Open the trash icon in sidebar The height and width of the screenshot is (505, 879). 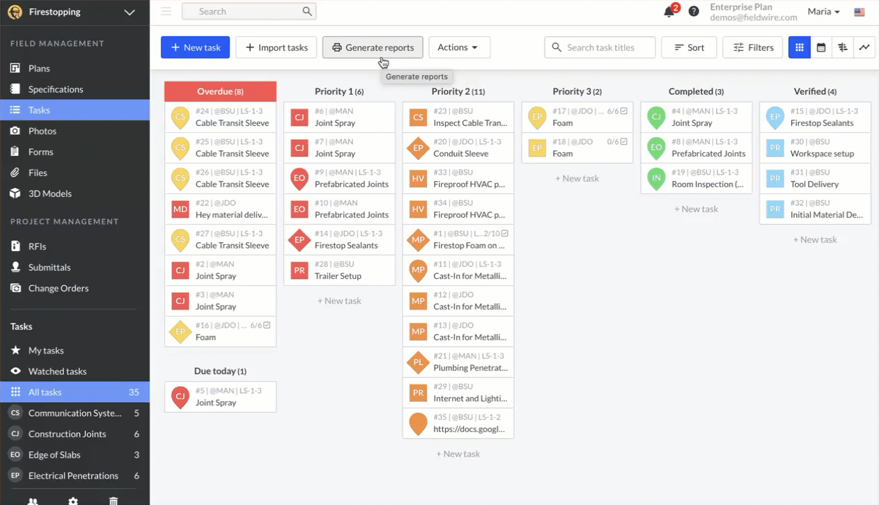click(x=114, y=500)
